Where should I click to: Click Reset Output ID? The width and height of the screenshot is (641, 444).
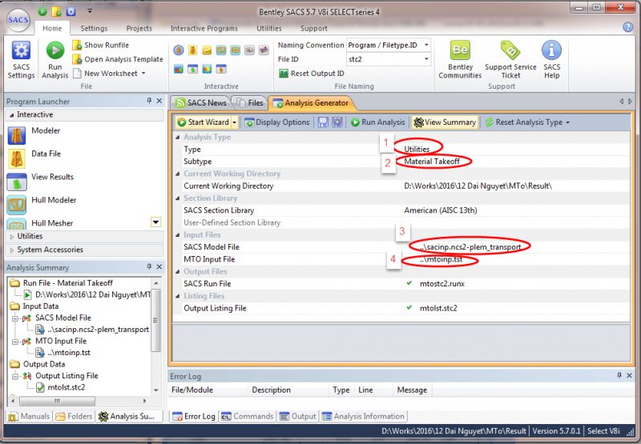pos(312,74)
